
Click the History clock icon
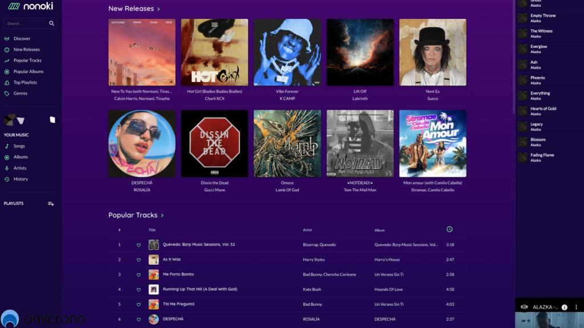click(x=7, y=179)
